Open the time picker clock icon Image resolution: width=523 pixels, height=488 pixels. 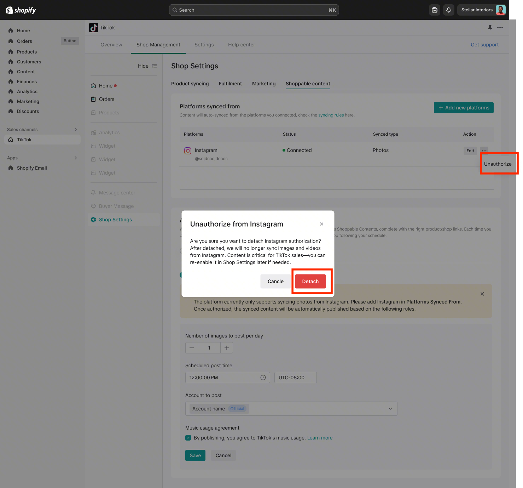(x=263, y=378)
